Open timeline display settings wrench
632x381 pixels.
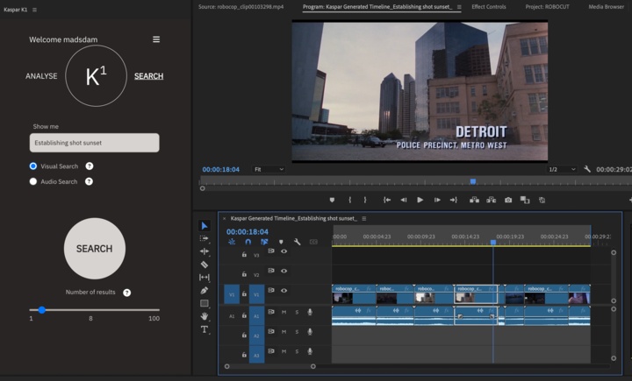297,242
